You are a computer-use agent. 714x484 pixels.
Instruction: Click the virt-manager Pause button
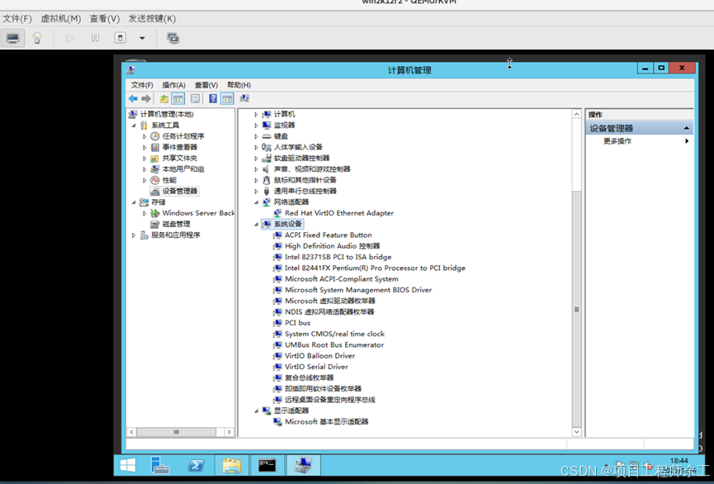point(95,38)
